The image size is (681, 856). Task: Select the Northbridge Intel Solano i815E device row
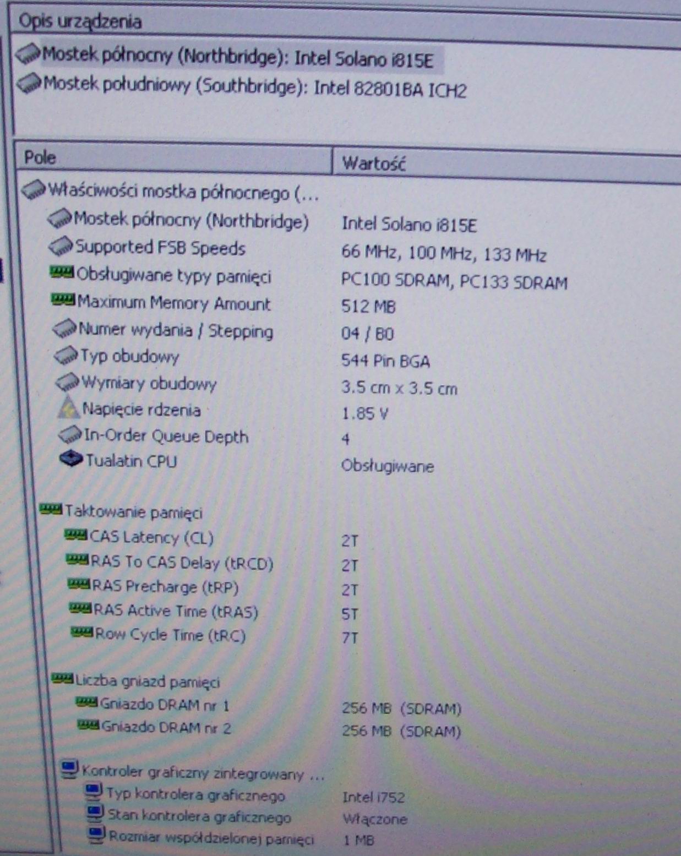pos(230,58)
